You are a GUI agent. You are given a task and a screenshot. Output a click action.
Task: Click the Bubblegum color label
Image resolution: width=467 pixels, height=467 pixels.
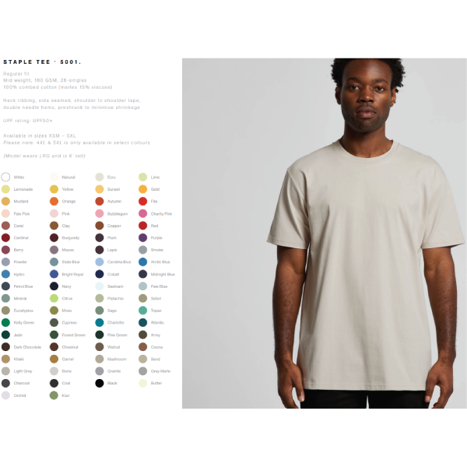pos(118,214)
